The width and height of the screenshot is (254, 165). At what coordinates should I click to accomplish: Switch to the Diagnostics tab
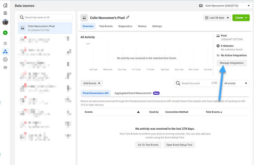pyautogui.click(x=125, y=26)
